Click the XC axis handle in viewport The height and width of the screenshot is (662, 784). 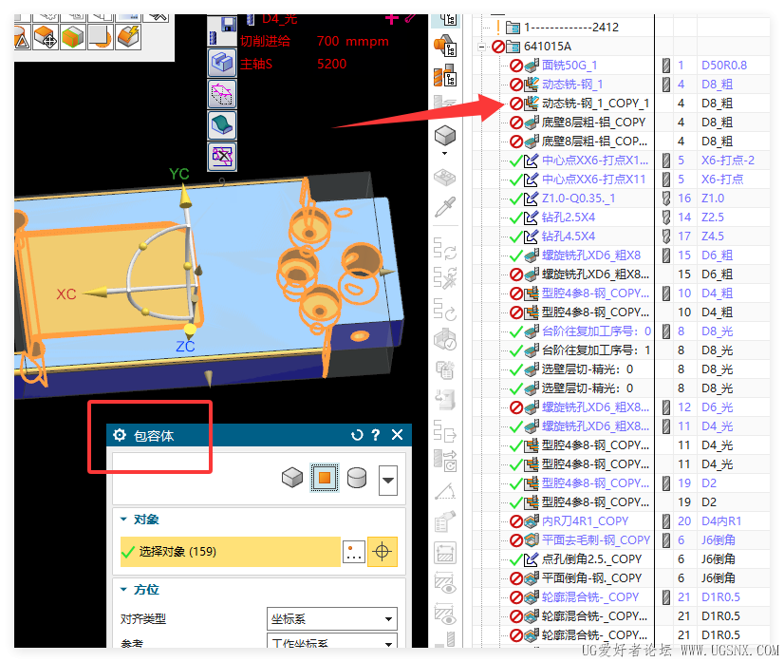(x=95, y=293)
